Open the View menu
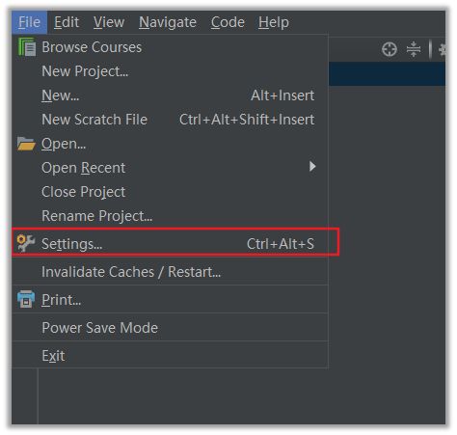Viewport: 457px width, 435px height. pos(109,22)
